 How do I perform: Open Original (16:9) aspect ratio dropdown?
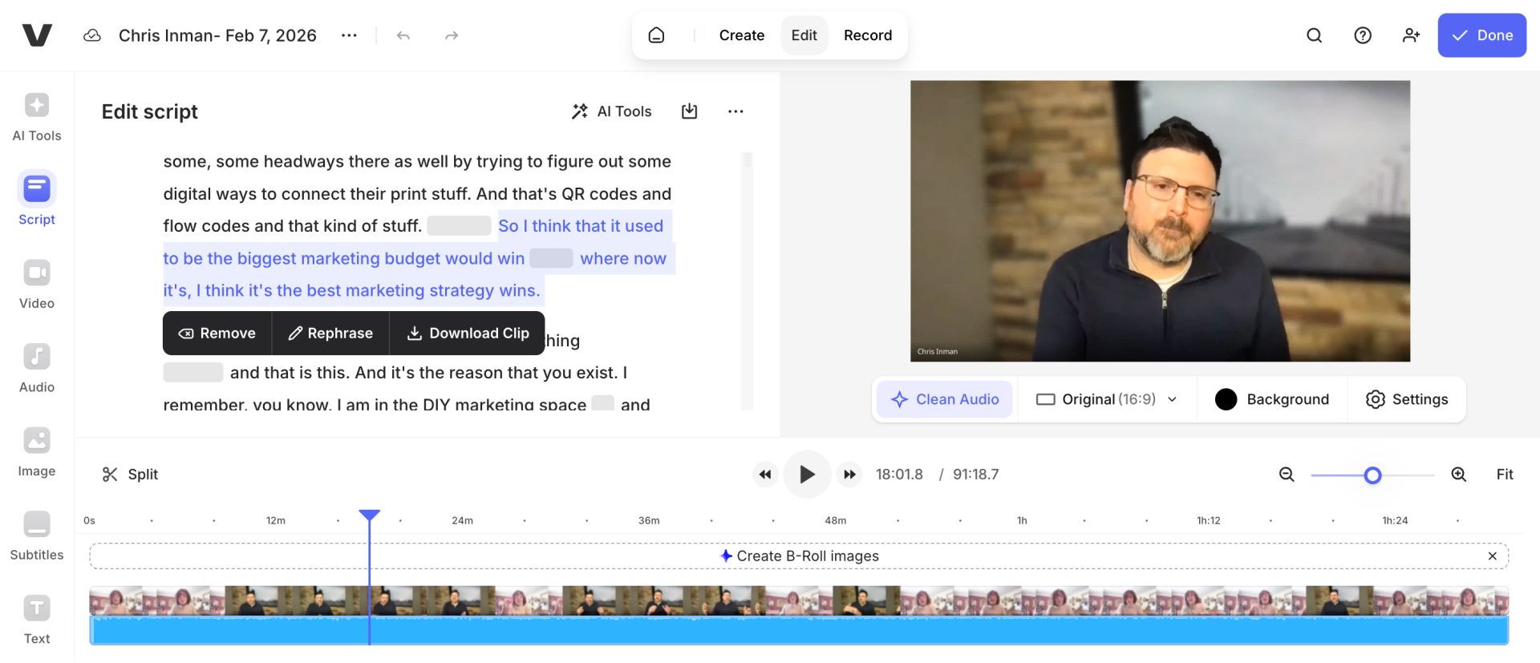(x=1107, y=399)
